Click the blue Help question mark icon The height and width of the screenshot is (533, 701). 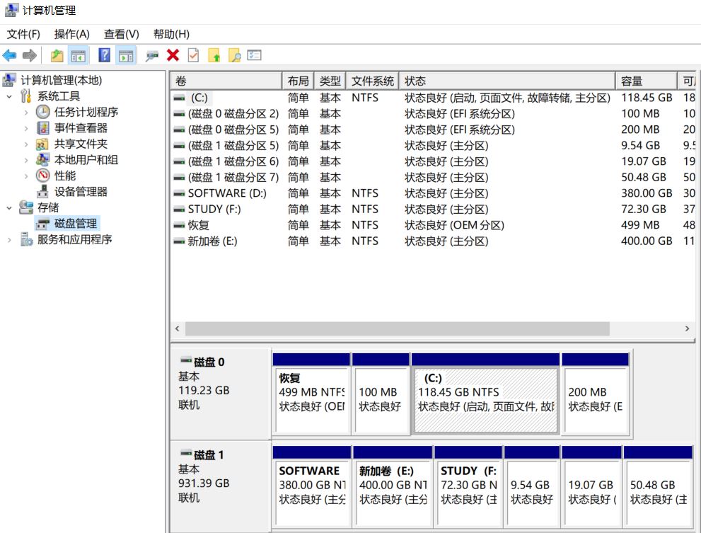click(x=105, y=55)
